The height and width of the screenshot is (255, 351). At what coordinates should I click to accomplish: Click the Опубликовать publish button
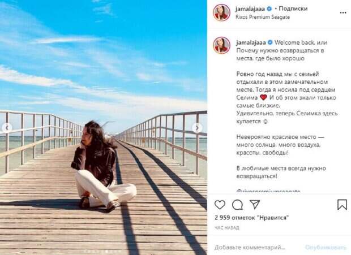pos(326,248)
